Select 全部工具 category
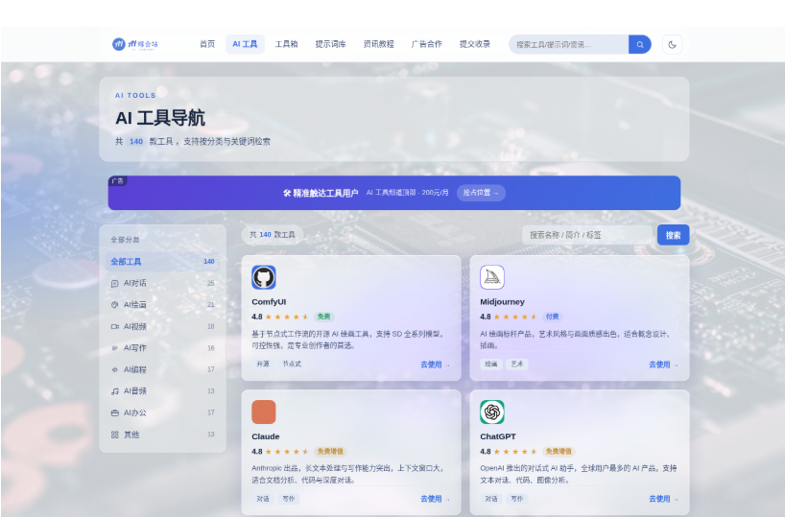This screenshot has height=517, width=785. click(x=162, y=262)
